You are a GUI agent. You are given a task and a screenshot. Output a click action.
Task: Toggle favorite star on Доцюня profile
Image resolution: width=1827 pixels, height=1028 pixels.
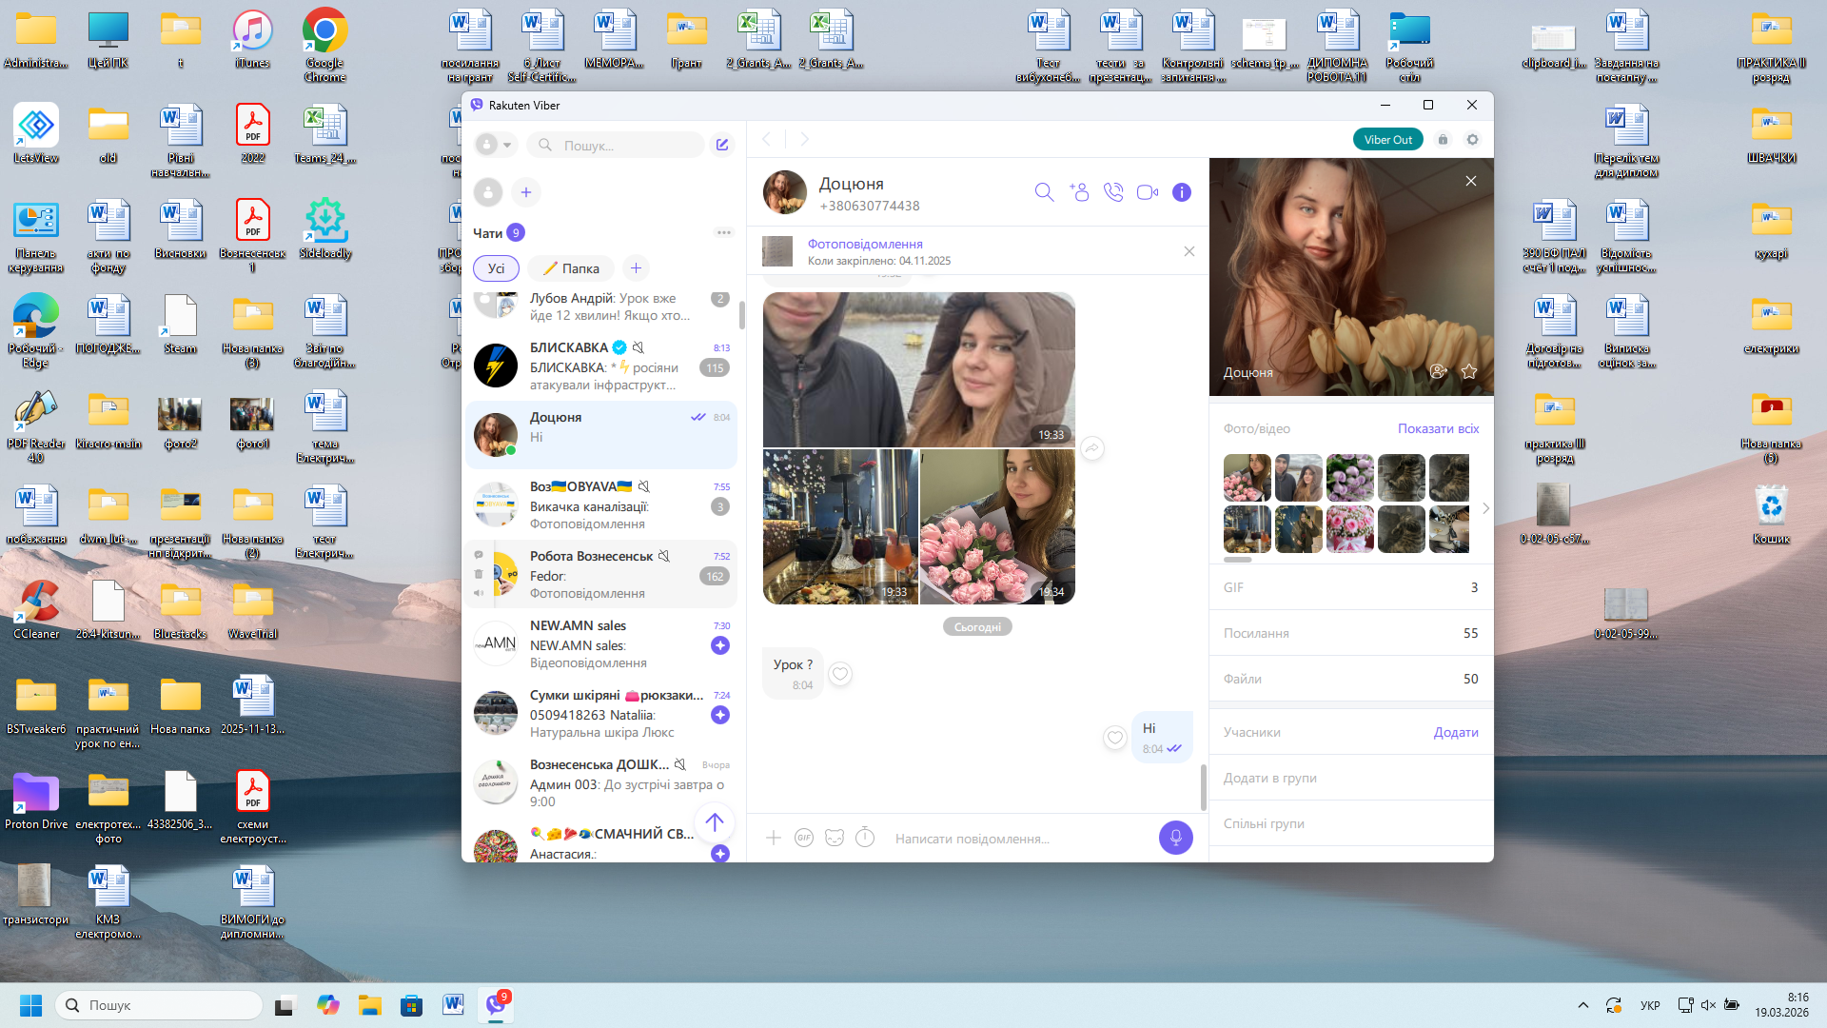(x=1469, y=371)
